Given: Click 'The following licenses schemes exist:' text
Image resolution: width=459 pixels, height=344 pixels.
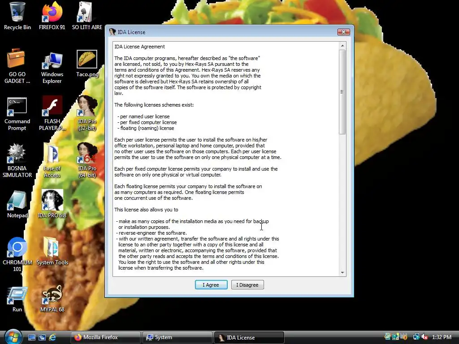Looking at the screenshot, I should click(x=154, y=105).
